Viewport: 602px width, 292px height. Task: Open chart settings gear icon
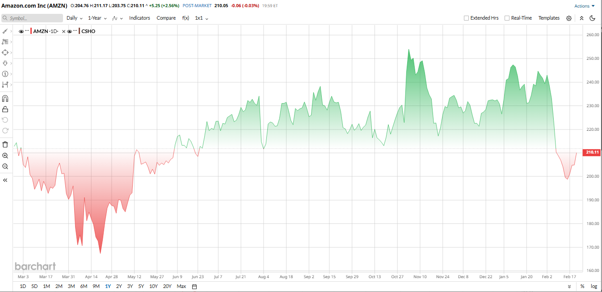point(569,18)
